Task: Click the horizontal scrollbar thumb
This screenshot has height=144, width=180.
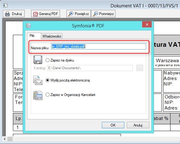Action: click(10, 139)
